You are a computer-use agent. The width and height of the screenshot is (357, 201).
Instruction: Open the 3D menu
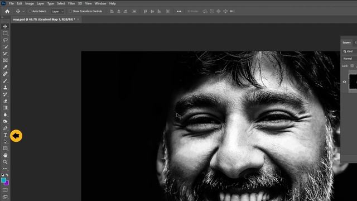pos(80,3)
